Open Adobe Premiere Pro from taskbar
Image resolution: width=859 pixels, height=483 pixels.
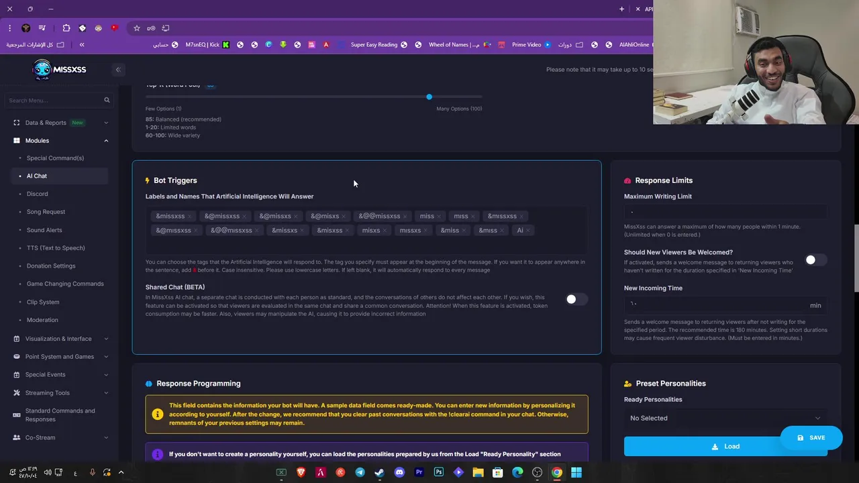[419, 472]
